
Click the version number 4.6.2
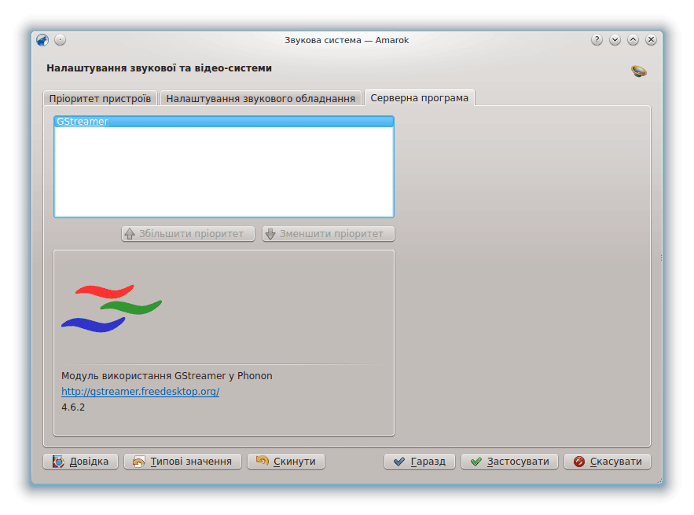pos(73,407)
